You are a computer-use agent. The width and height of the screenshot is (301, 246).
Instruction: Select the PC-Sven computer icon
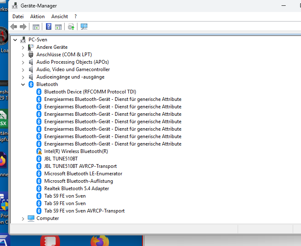(23, 40)
